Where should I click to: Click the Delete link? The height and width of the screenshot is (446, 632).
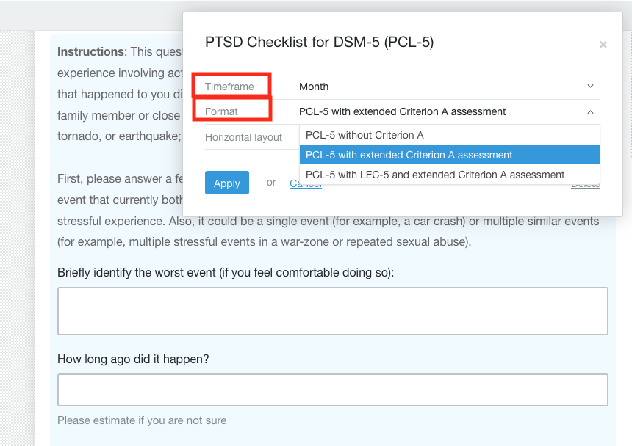[x=585, y=183]
